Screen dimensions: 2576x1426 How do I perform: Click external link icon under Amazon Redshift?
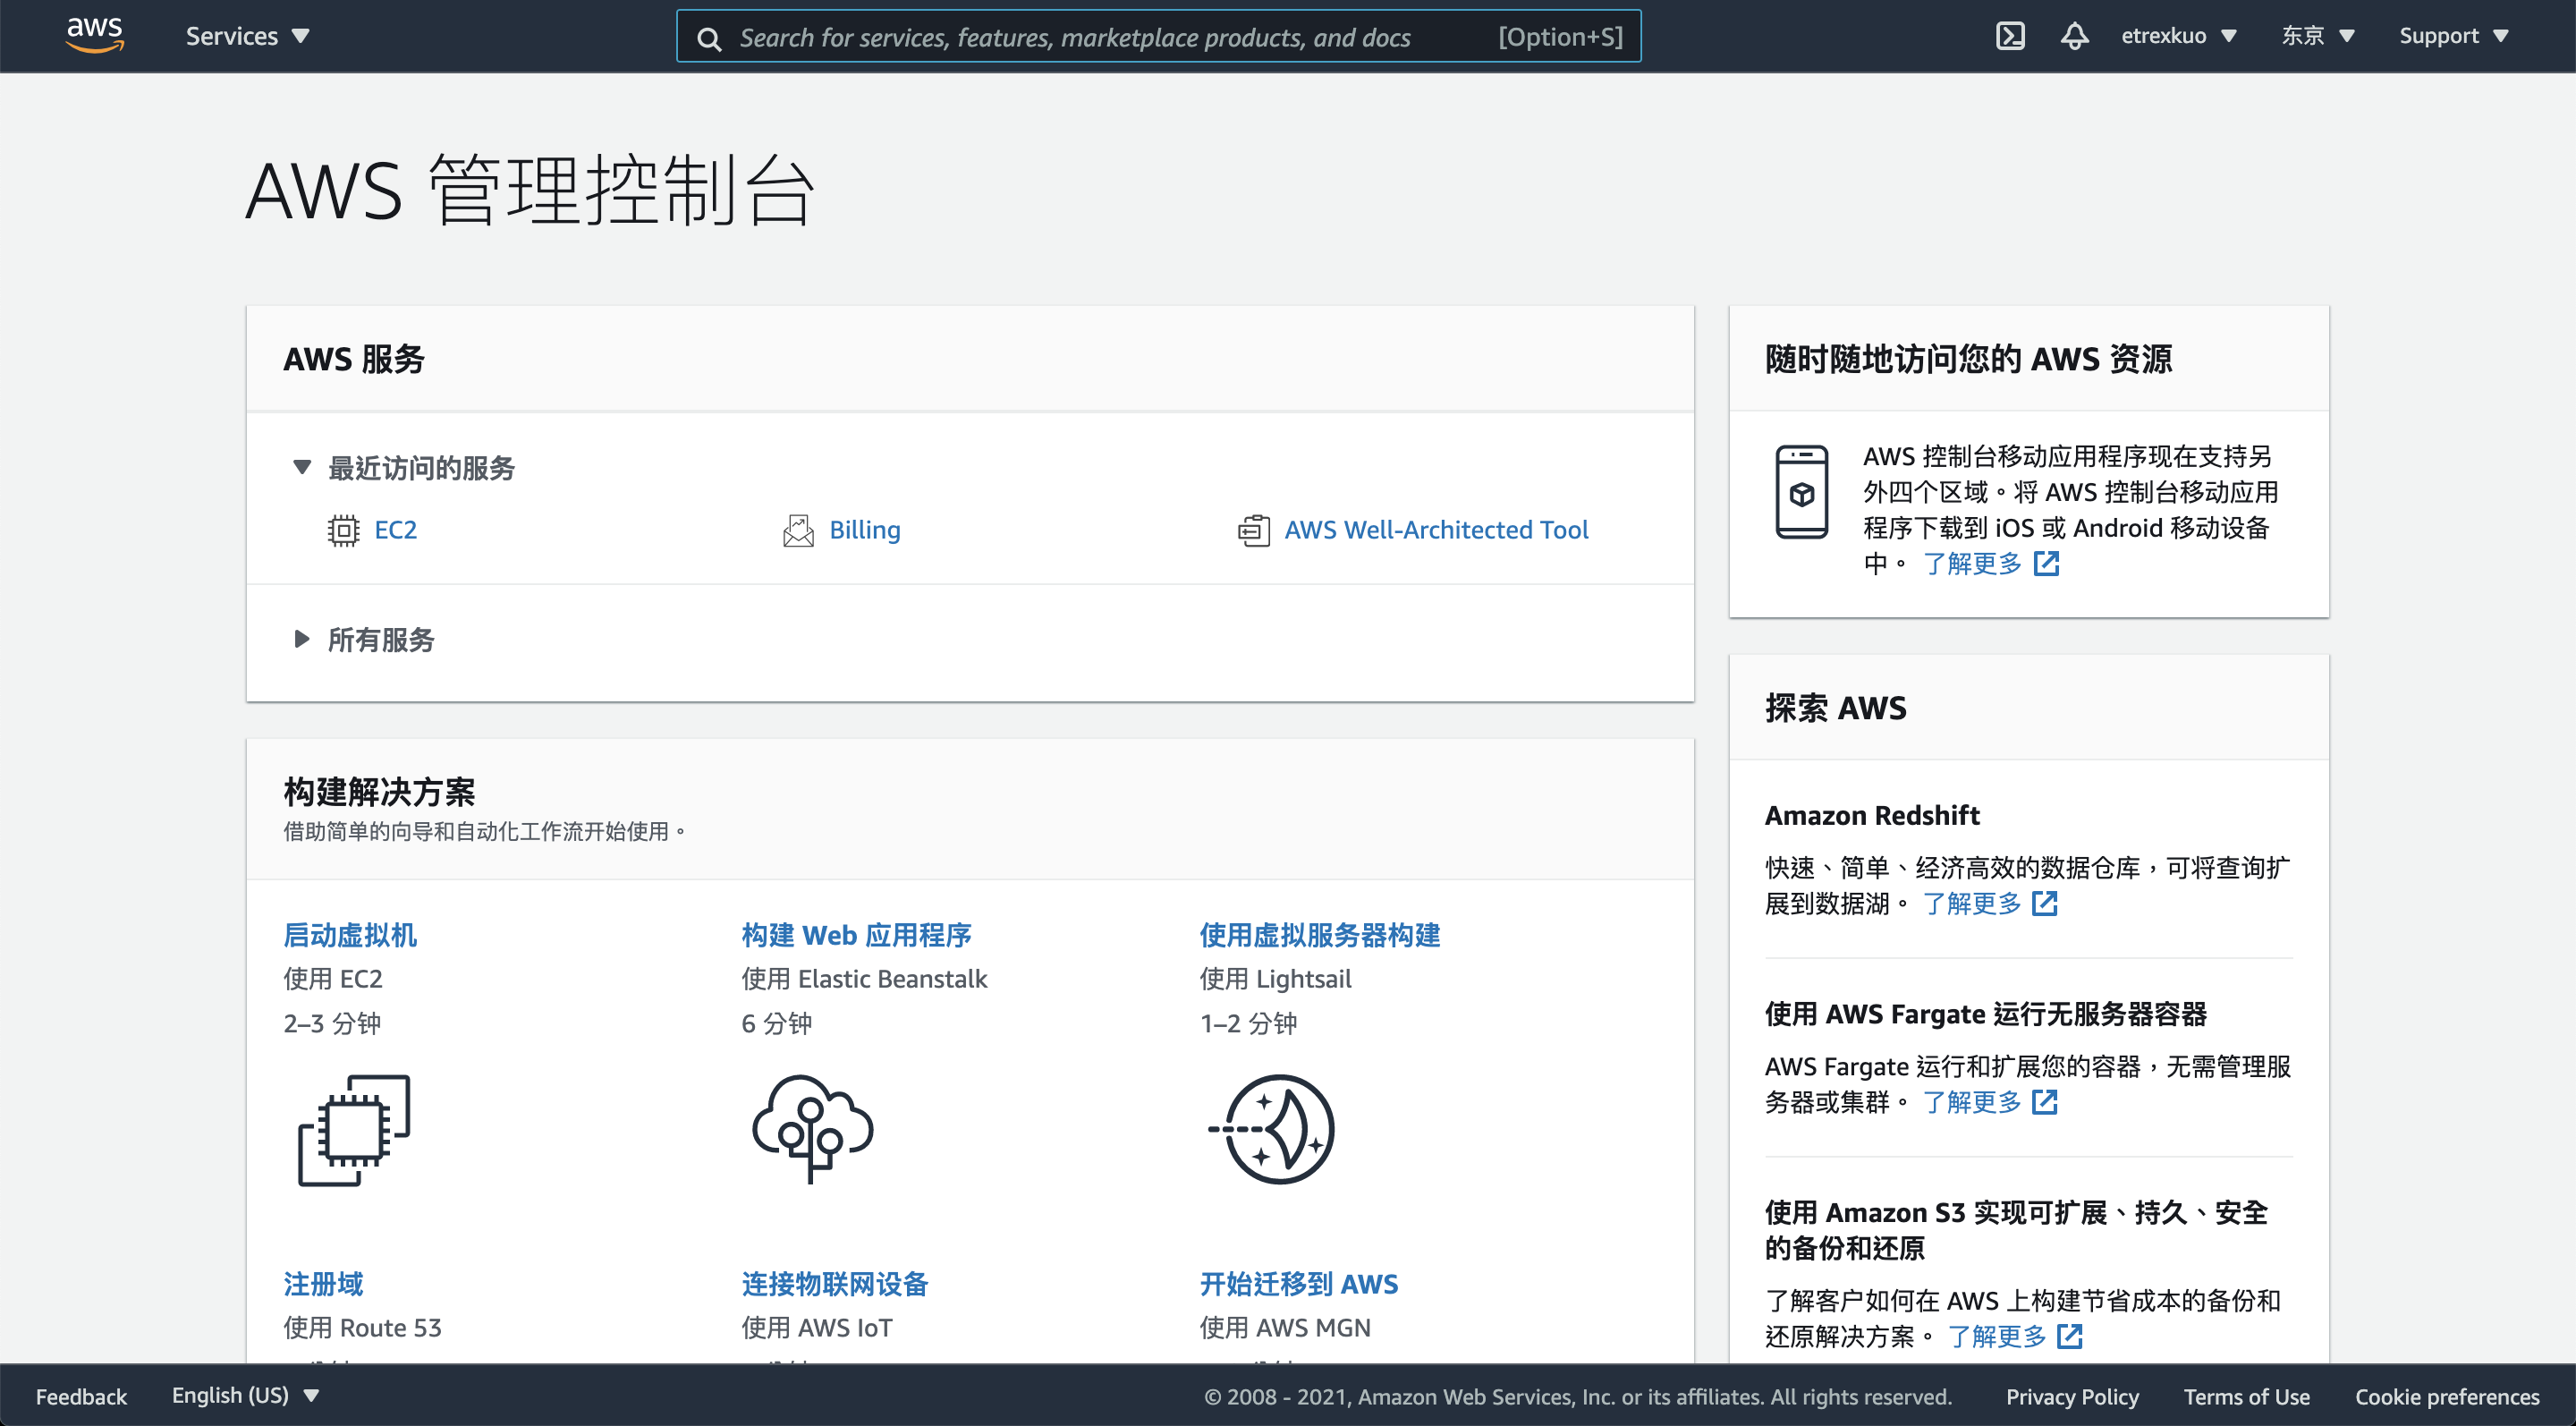pos(2045,904)
